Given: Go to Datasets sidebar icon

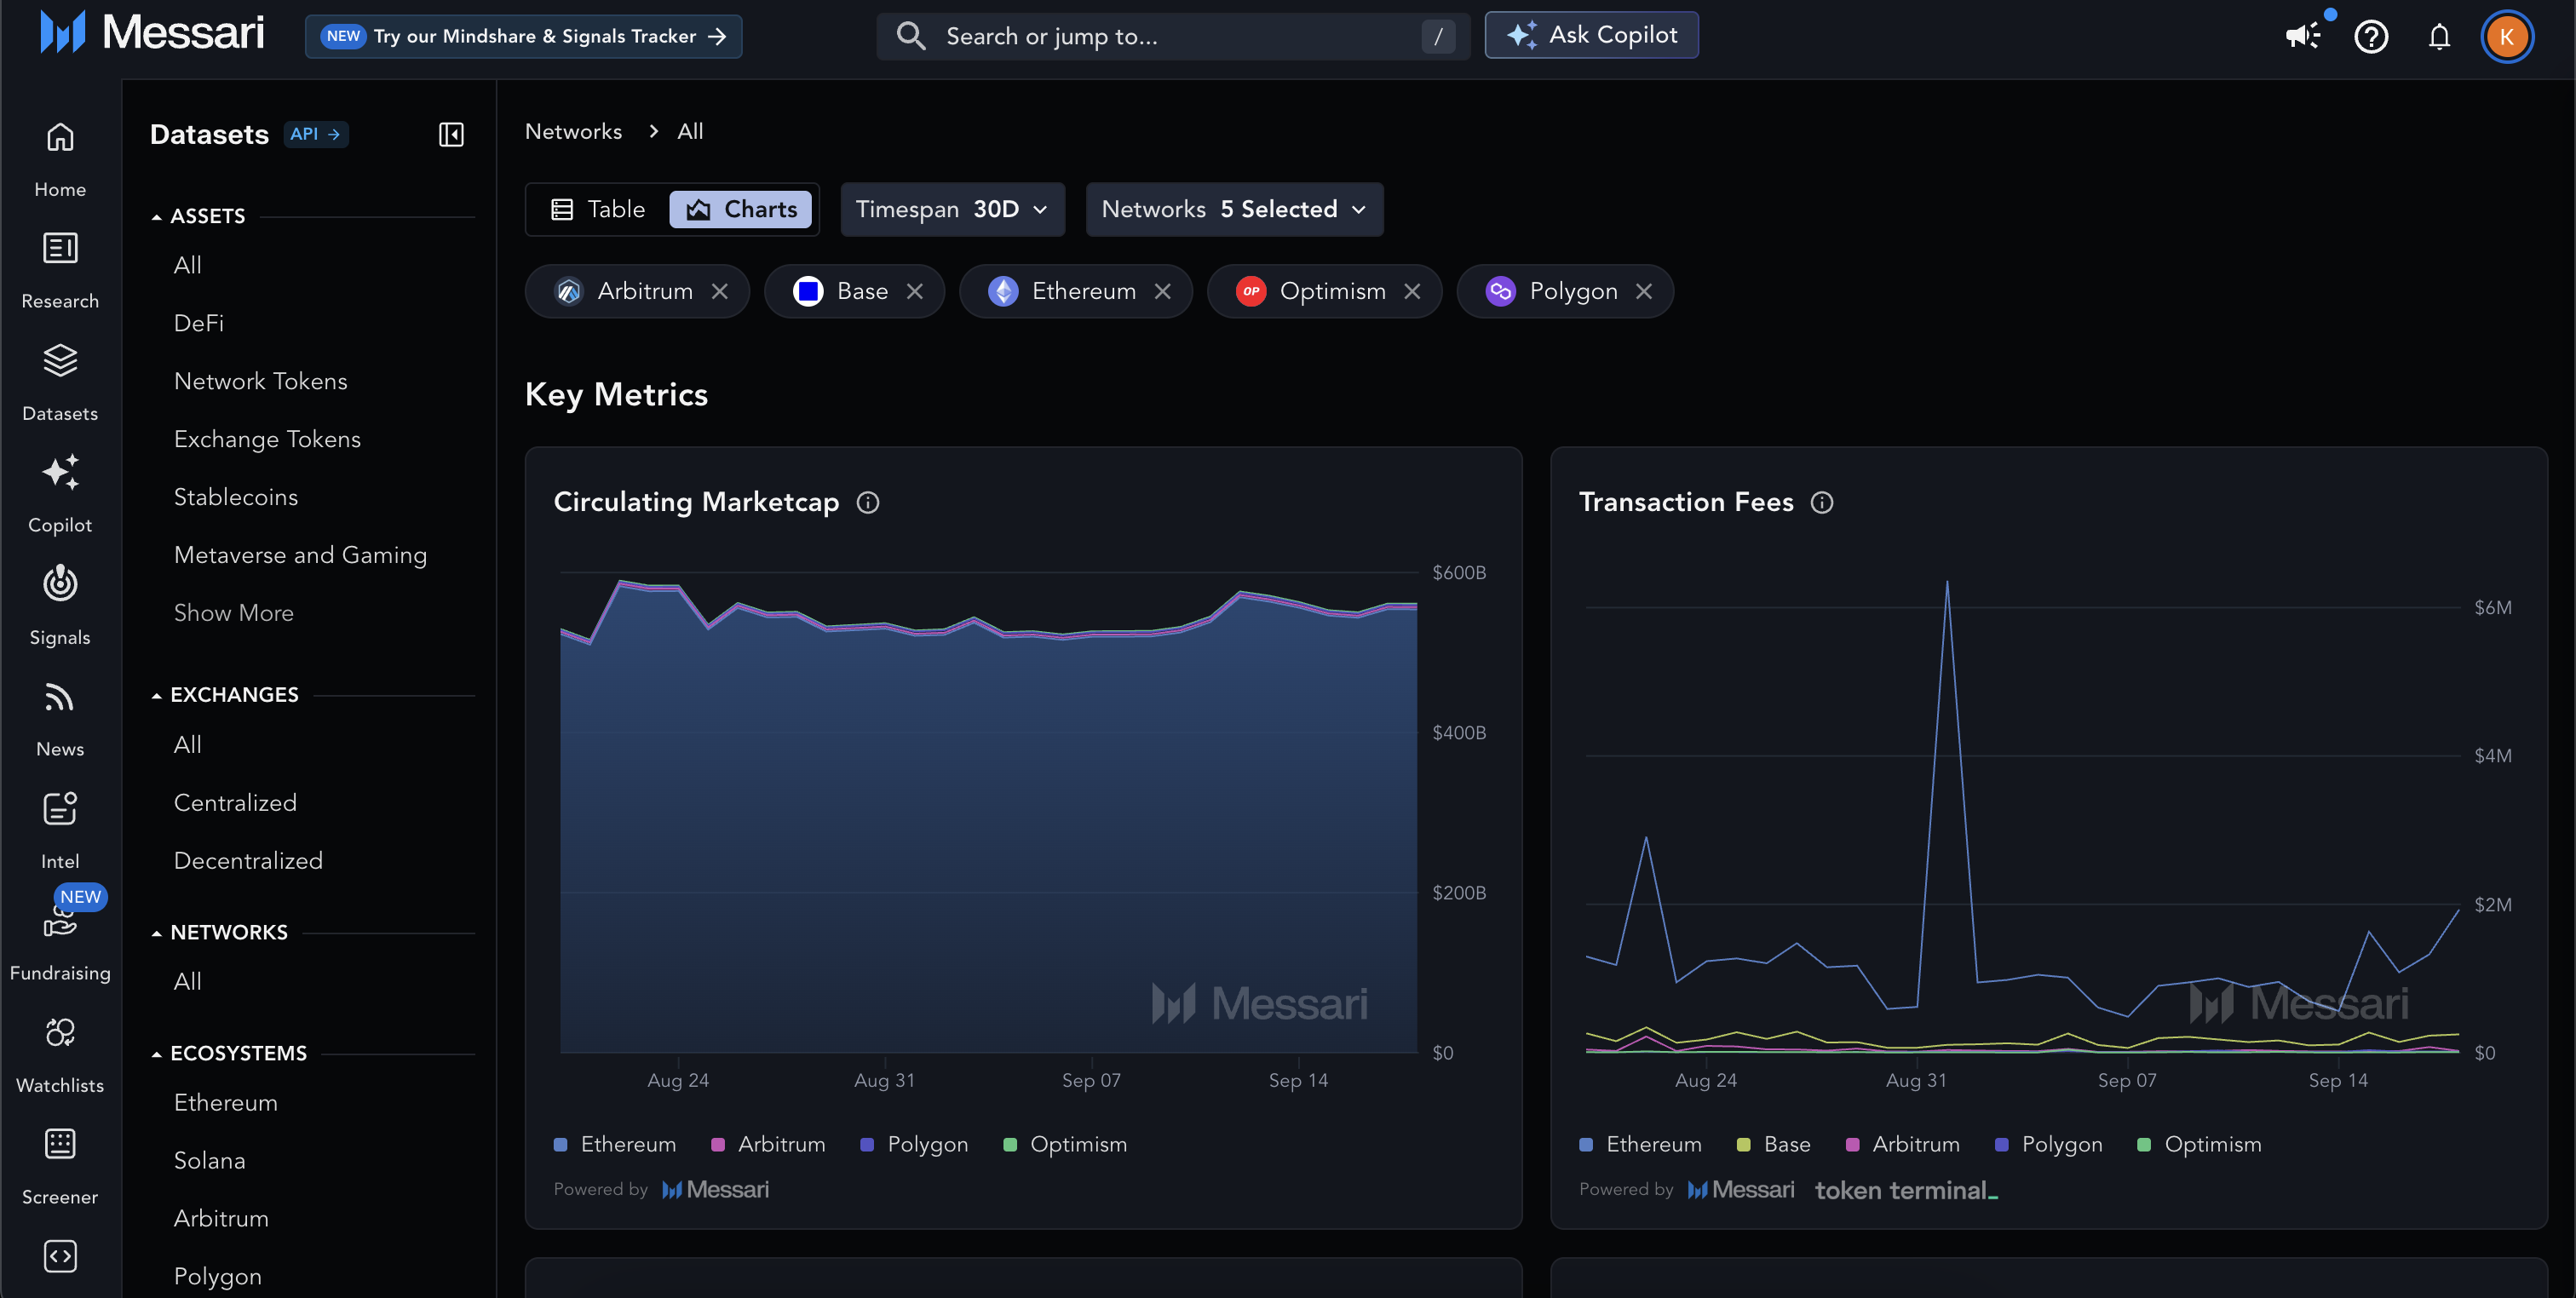Looking at the screenshot, I should (60, 383).
